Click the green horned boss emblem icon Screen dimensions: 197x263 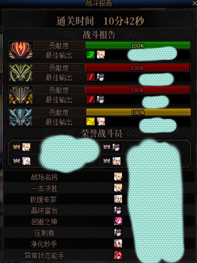click(x=20, y=72)
